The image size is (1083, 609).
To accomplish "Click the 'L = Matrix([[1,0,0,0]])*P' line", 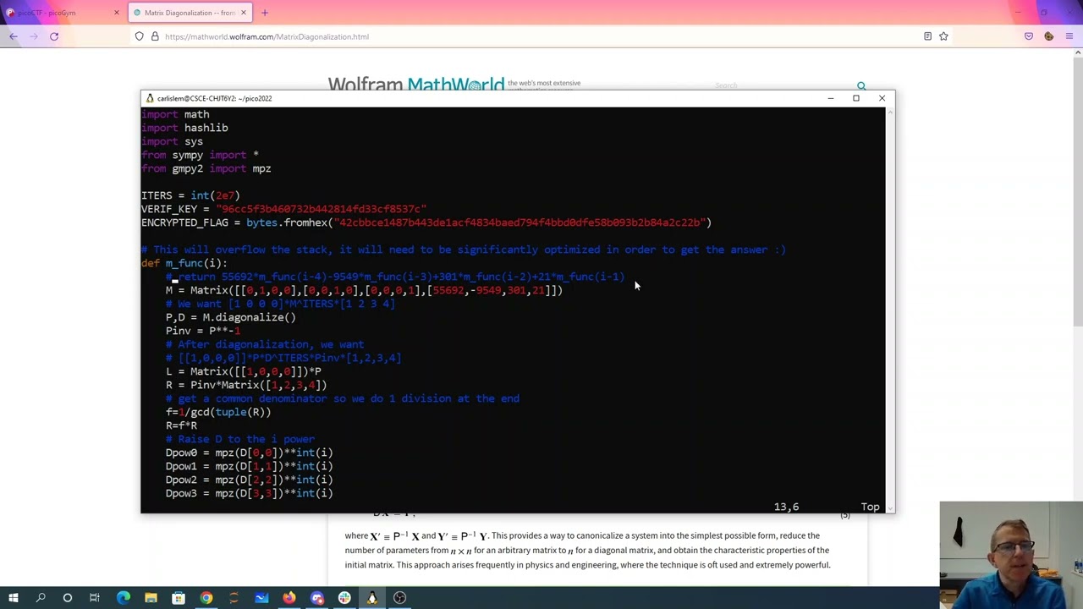I will coord(244,371).
